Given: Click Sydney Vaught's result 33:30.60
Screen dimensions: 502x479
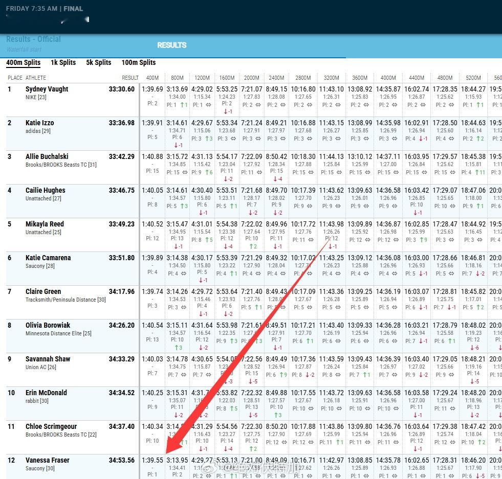Looking at the screenshot, I should pyautogui.click(x=122, y=89).
